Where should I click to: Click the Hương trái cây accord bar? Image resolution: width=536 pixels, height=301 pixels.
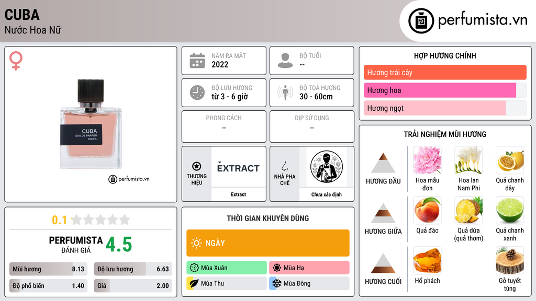(x=445, y=72)
